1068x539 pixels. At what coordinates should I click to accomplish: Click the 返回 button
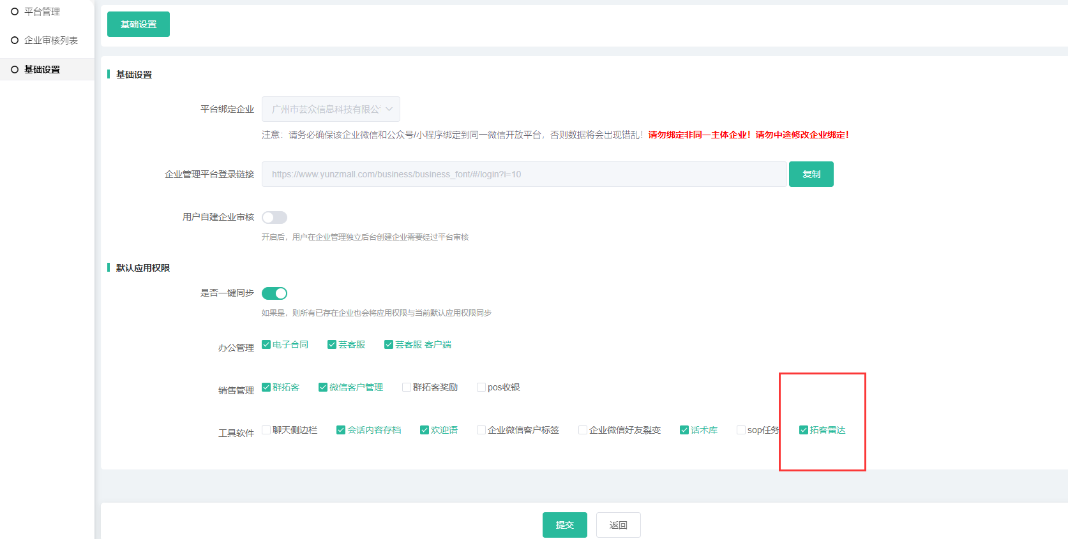point(618,525)
